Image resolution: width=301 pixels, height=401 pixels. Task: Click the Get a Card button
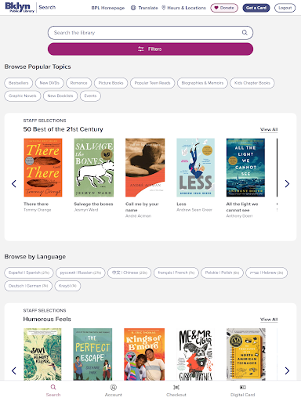(x=256, y=8)
